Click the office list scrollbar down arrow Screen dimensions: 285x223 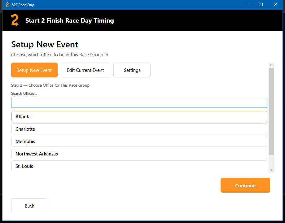271,170
